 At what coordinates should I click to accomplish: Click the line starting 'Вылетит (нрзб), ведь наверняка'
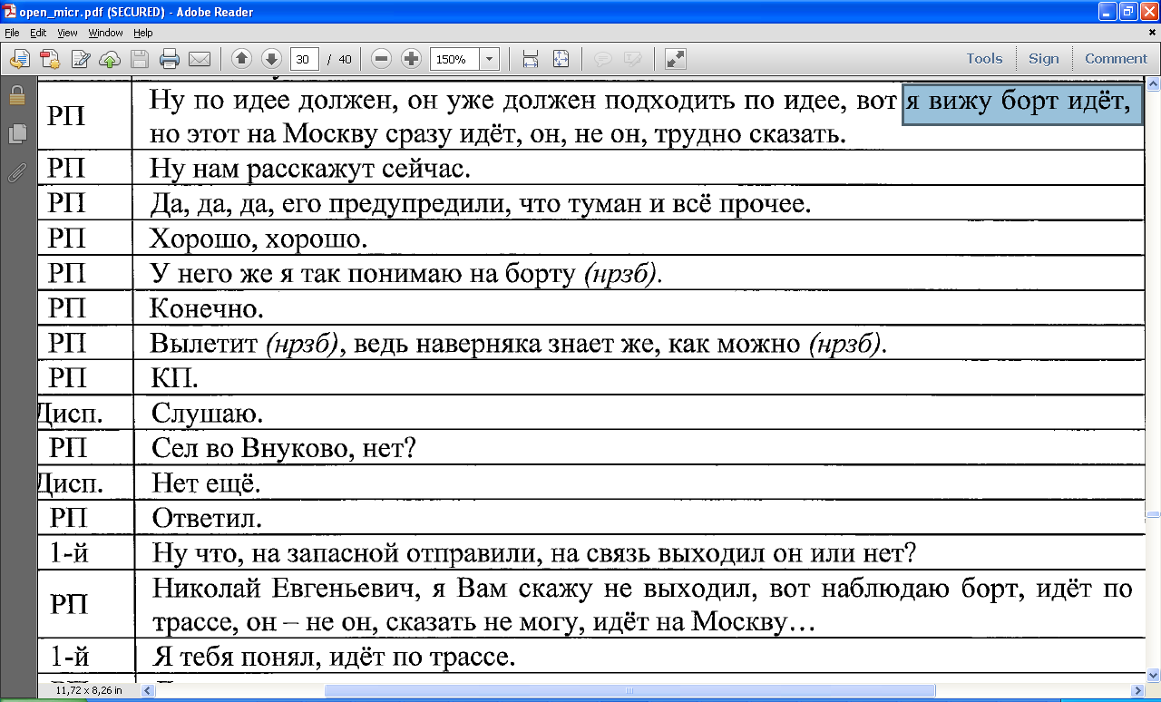point(518,346)
